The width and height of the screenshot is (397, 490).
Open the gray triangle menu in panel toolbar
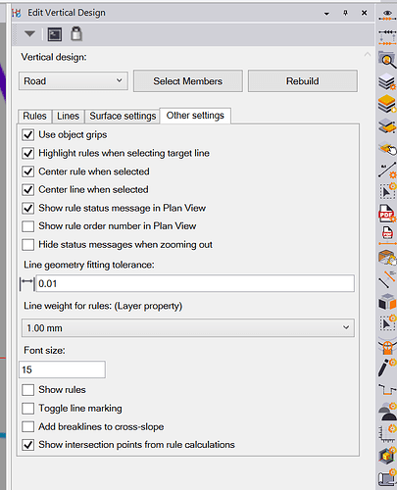pyautogui.click(x=29, y=33)
